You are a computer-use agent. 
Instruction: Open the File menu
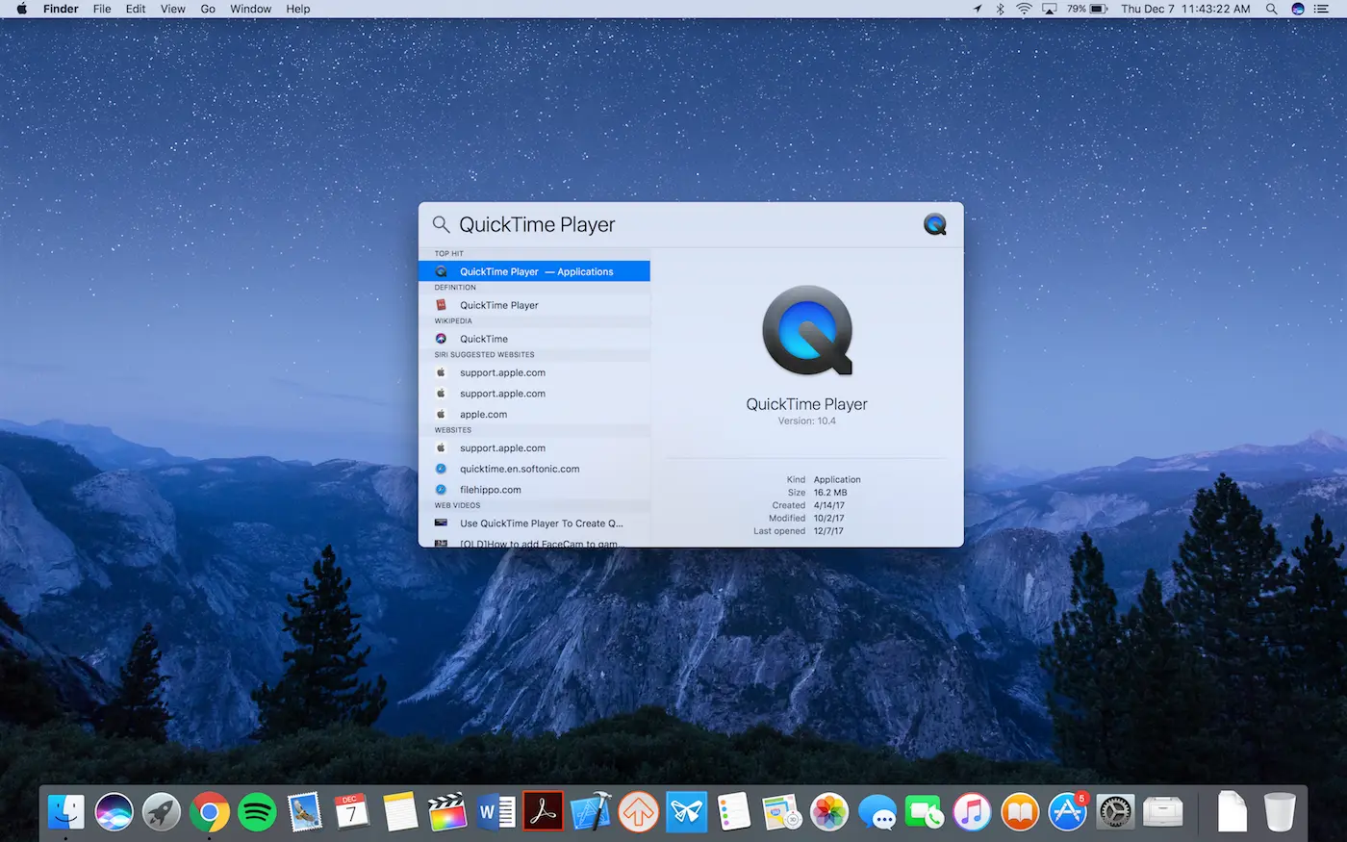tap(102, 9)
